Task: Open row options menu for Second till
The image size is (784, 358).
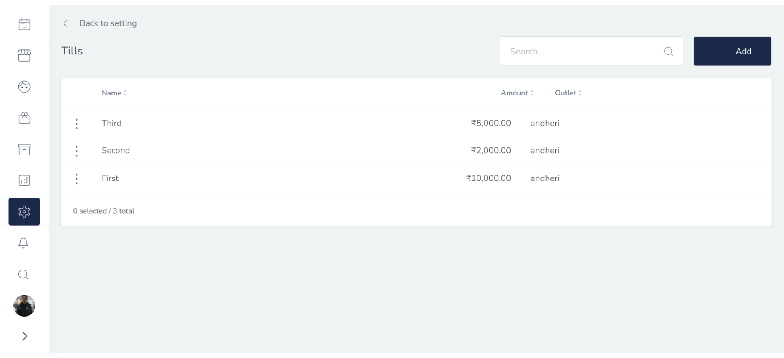Action: [77, 151]
